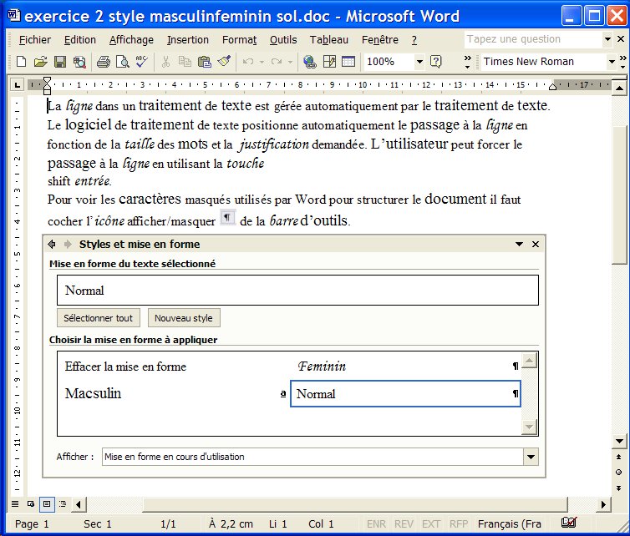The width and height of the screenshot is (630, 536).
Task: Open the Afficher combo box dropdown
Action: [531, 457]
